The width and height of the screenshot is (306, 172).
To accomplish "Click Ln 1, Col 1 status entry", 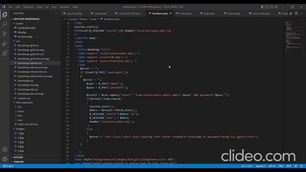I will point(247,166).
